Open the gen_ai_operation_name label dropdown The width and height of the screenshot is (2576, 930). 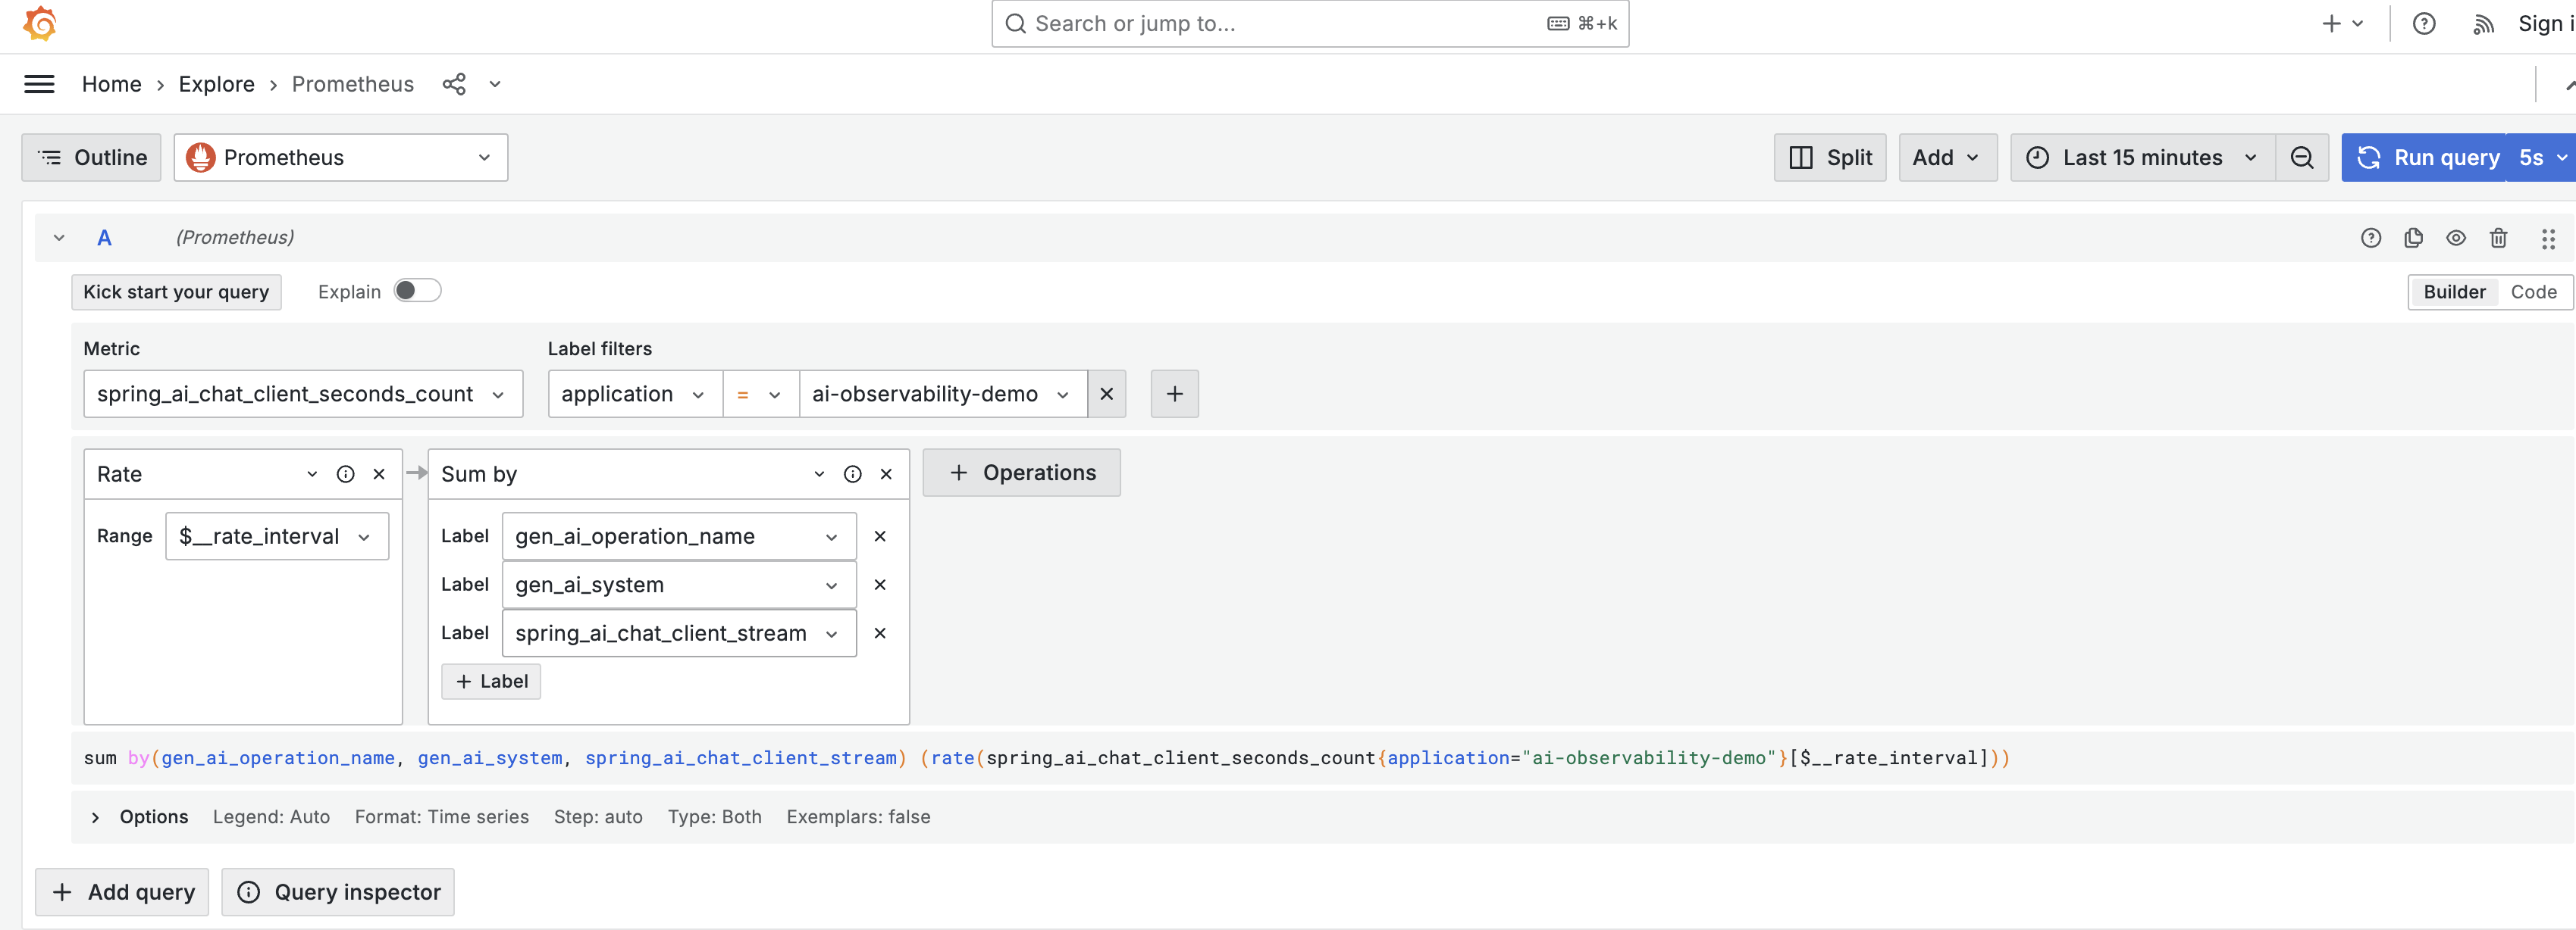(x=679, y=536)
